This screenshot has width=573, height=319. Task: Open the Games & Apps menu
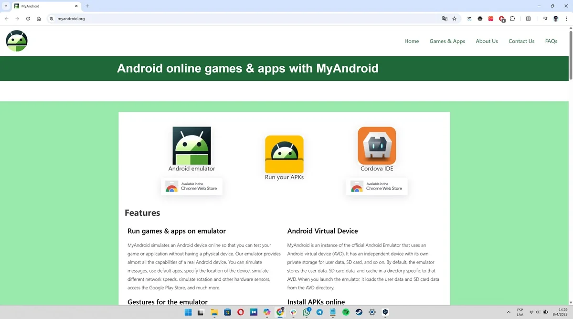coord(447,41)
